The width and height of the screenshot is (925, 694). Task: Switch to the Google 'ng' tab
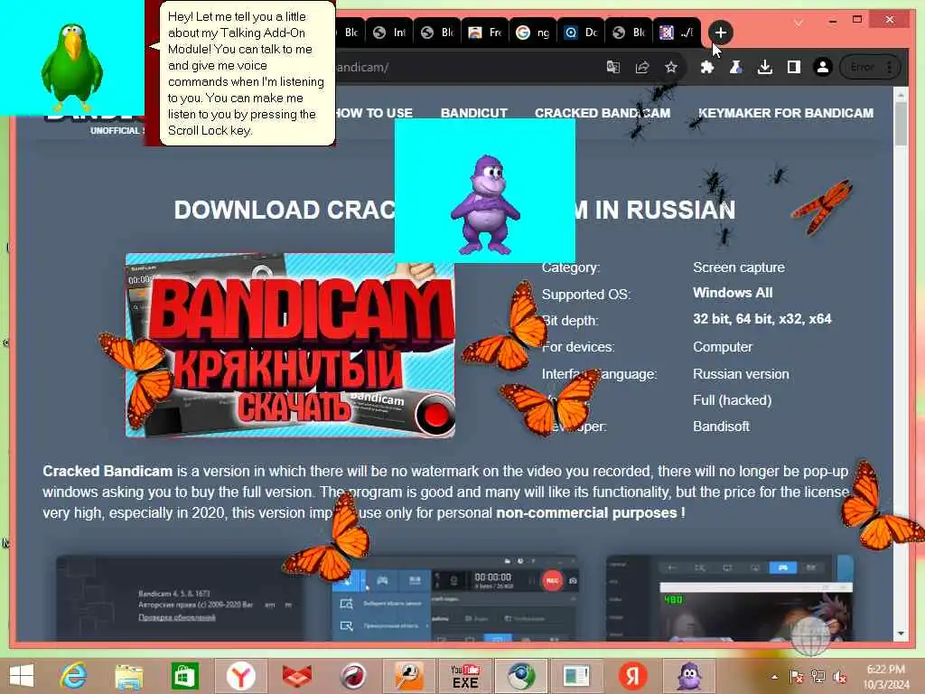533,33
